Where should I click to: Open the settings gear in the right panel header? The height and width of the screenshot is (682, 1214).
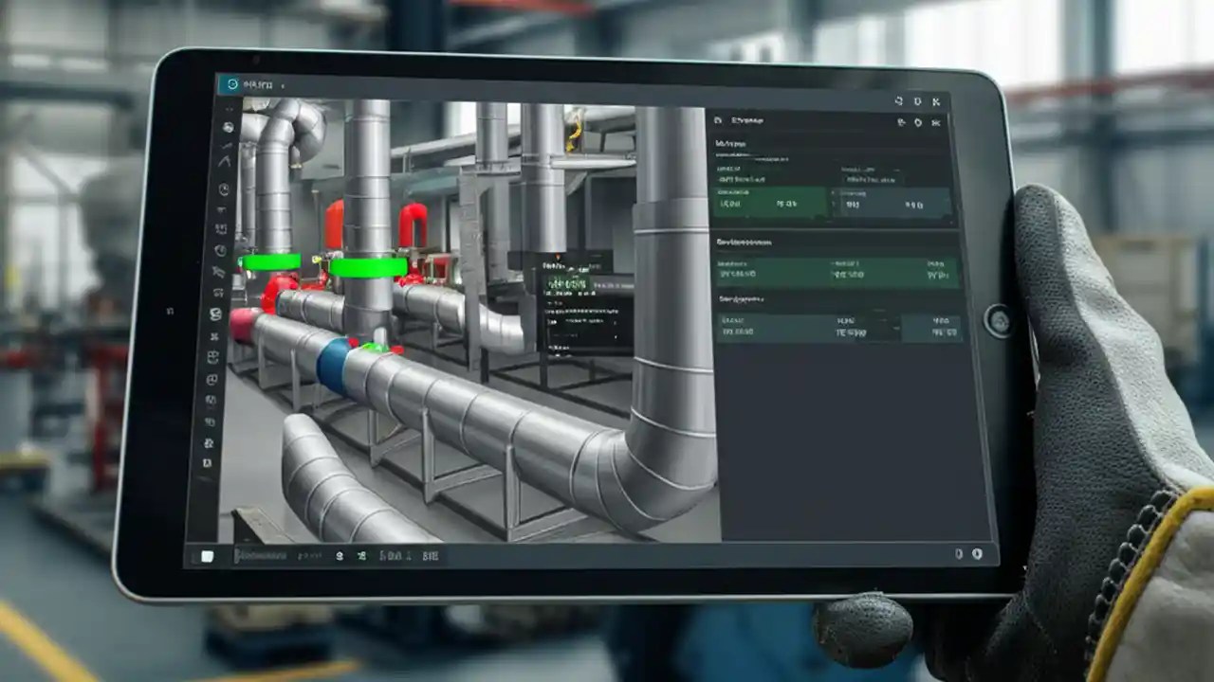[x=916, y=120]
